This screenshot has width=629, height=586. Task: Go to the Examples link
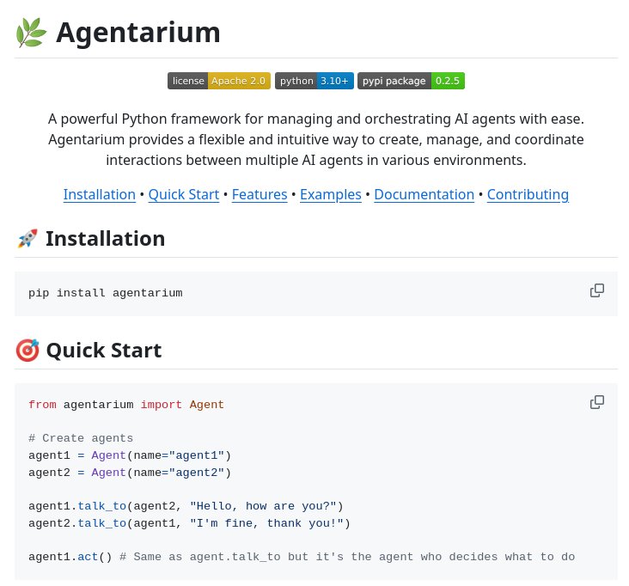click(330, 194)
